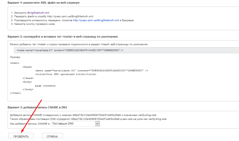
Task: Click the 'Пример:' label
Action: [x=15, y=57]
